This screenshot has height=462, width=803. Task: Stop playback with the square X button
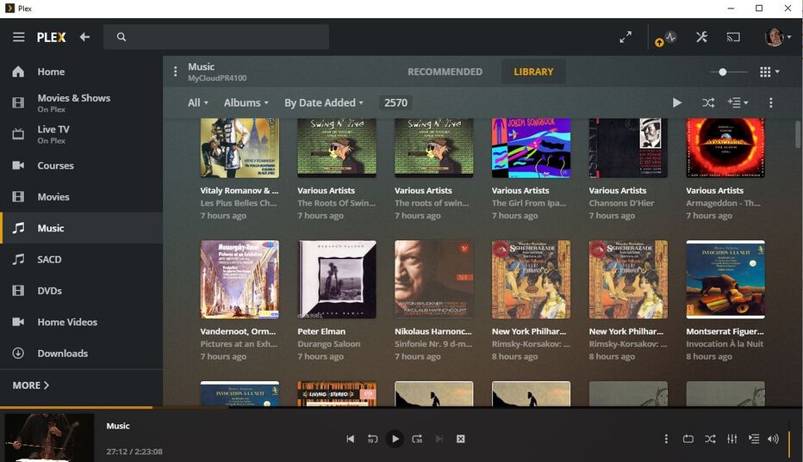[460, 439]
